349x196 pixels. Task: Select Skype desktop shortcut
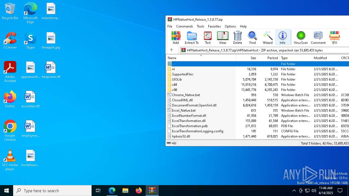pos(30,41)
